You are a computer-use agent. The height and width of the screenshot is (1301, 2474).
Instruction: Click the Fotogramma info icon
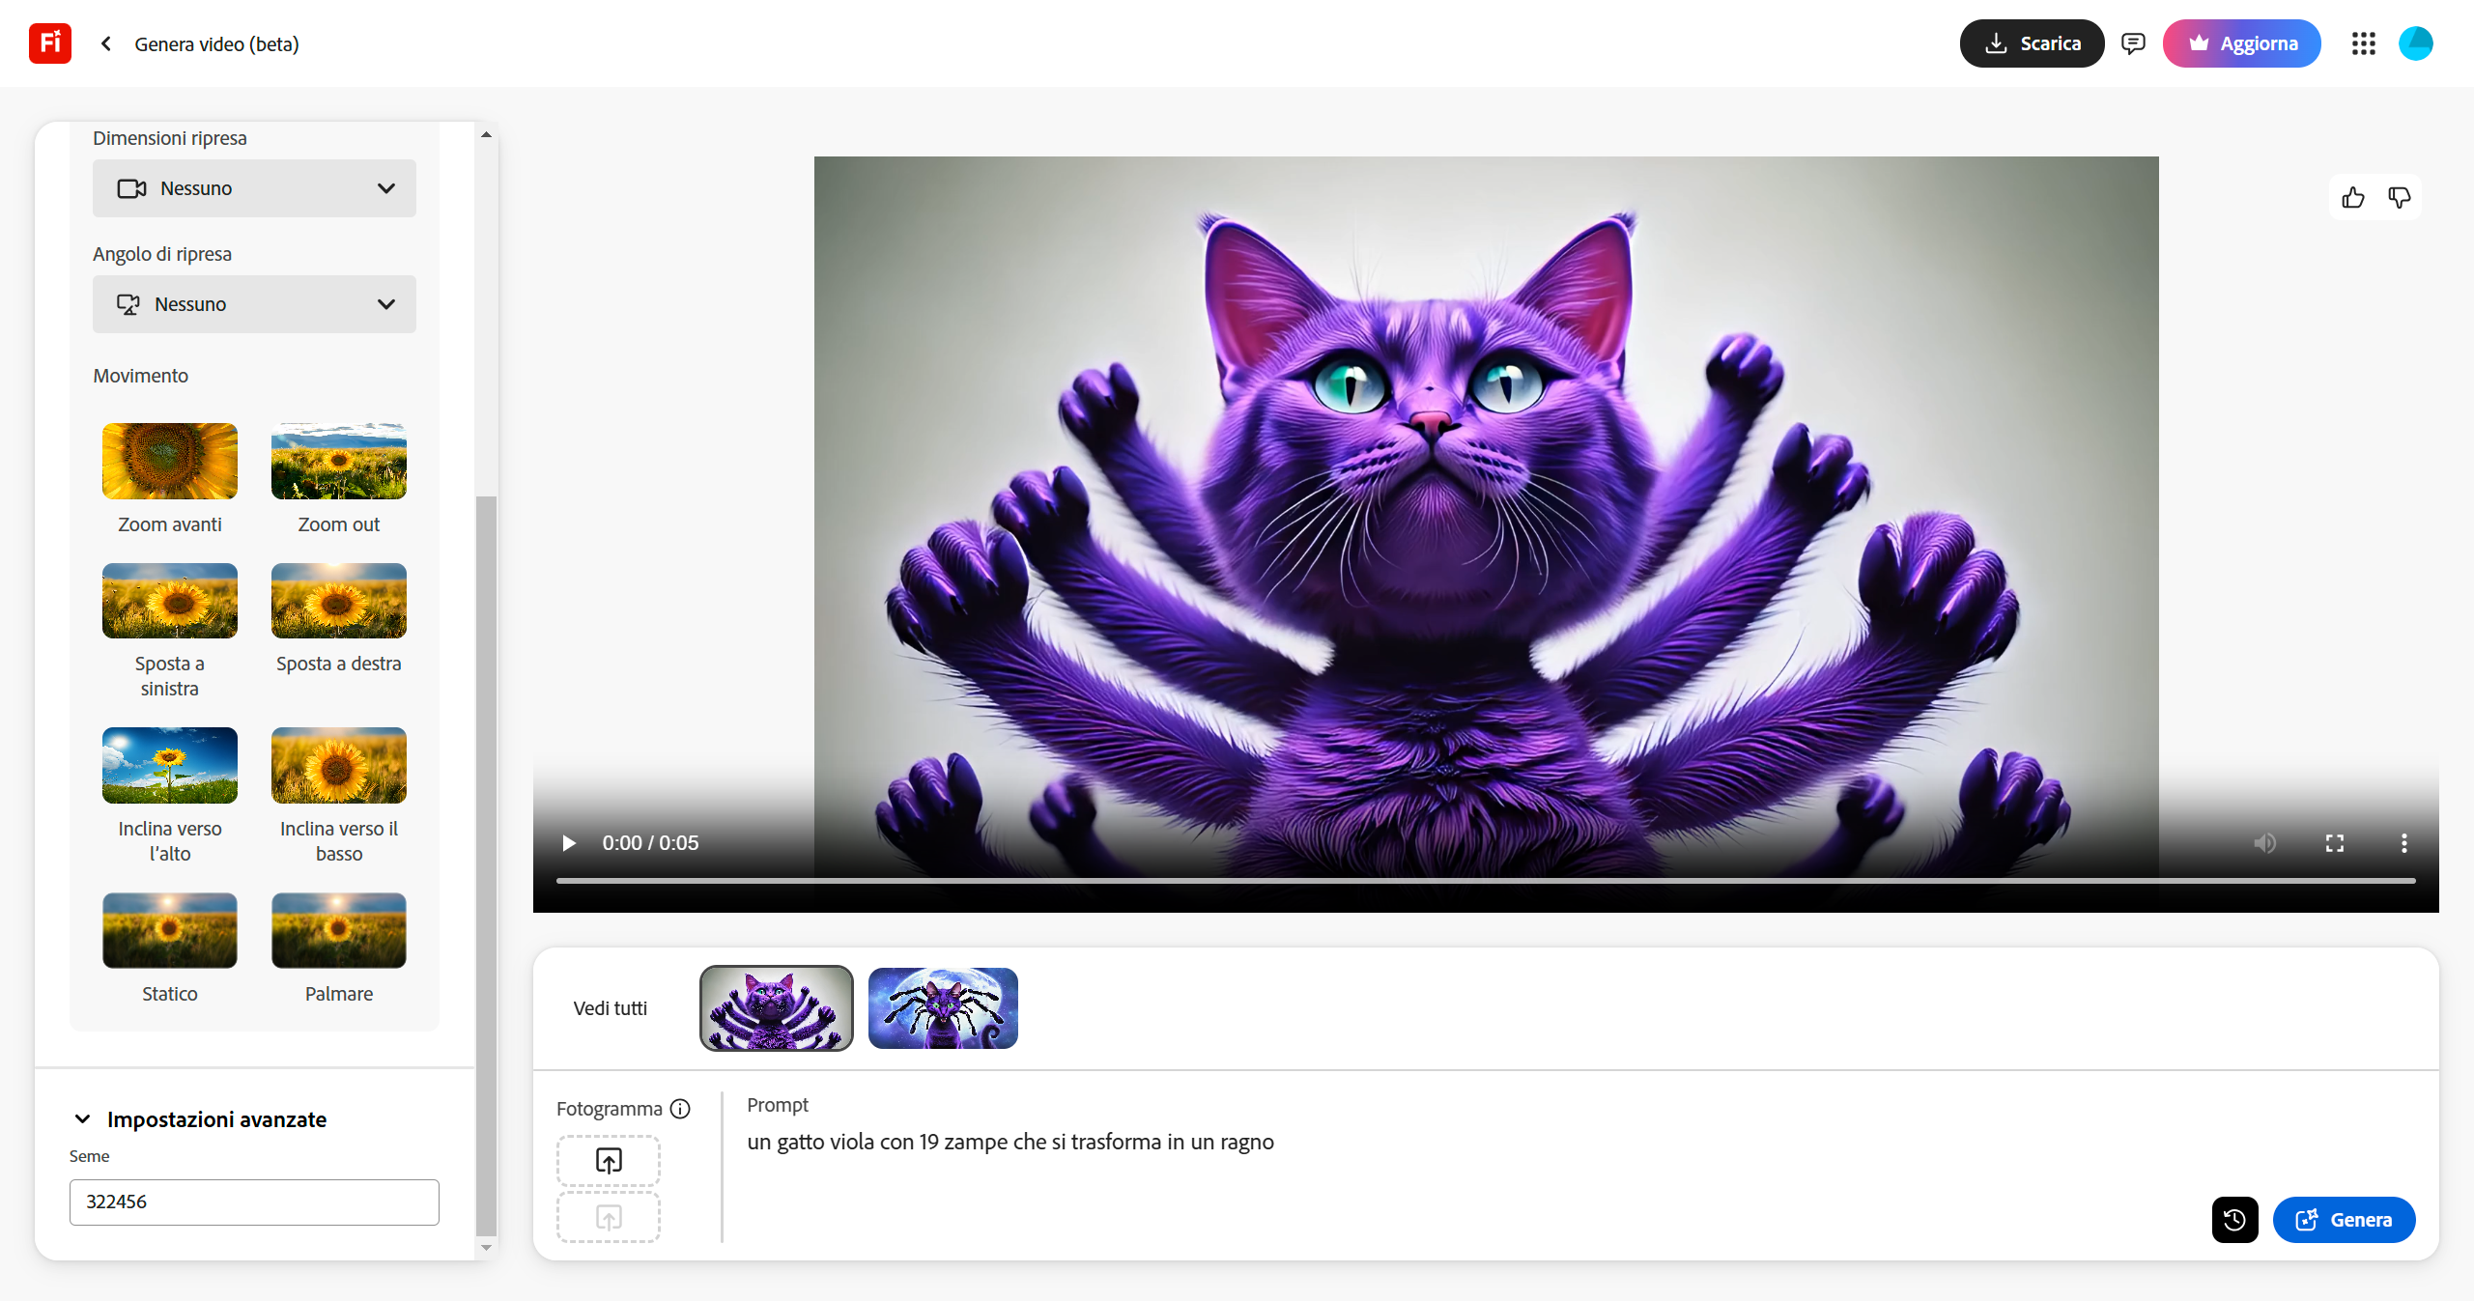tap(680, 1109)
